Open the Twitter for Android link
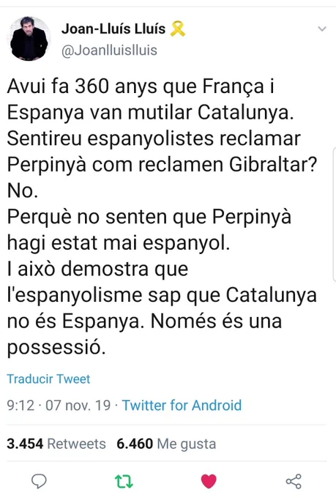Screen dimensions: 336x498 (182, 405)
